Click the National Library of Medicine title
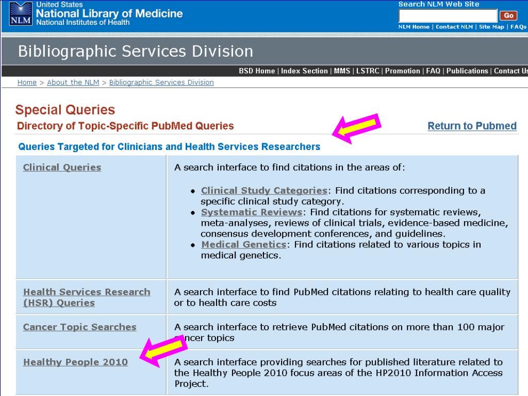Image resolution: width=528 pixels, height=396 pixels. (109, 13)
